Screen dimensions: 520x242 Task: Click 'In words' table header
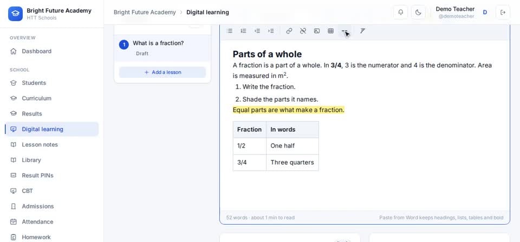tap(292, 130)
